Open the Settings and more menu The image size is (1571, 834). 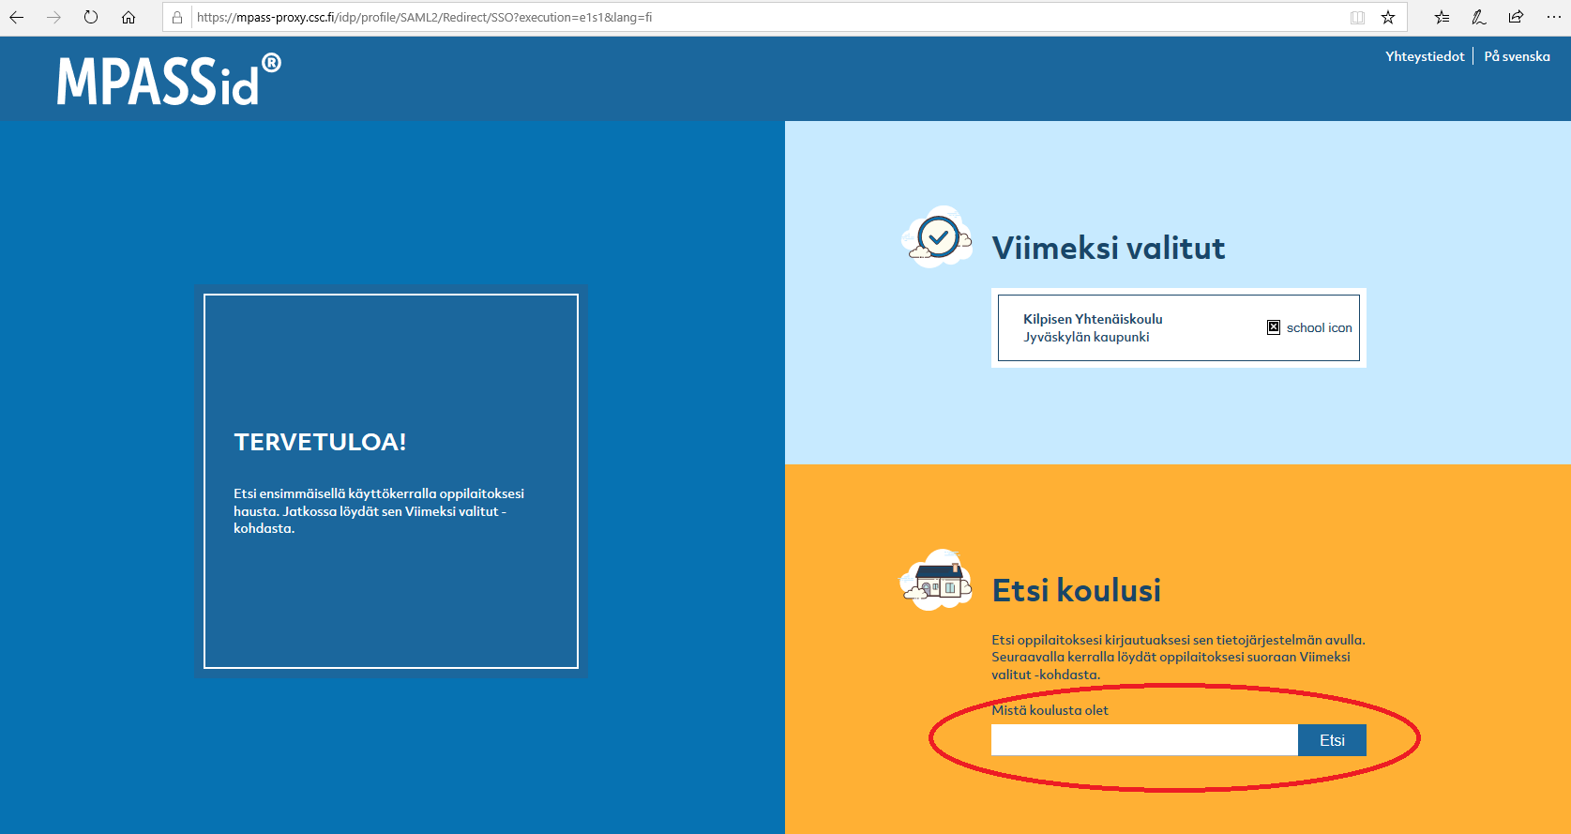1553,17
